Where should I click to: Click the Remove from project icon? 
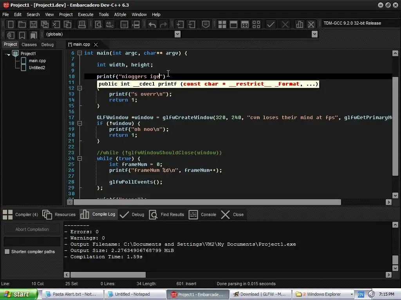[x=191, y=25]
